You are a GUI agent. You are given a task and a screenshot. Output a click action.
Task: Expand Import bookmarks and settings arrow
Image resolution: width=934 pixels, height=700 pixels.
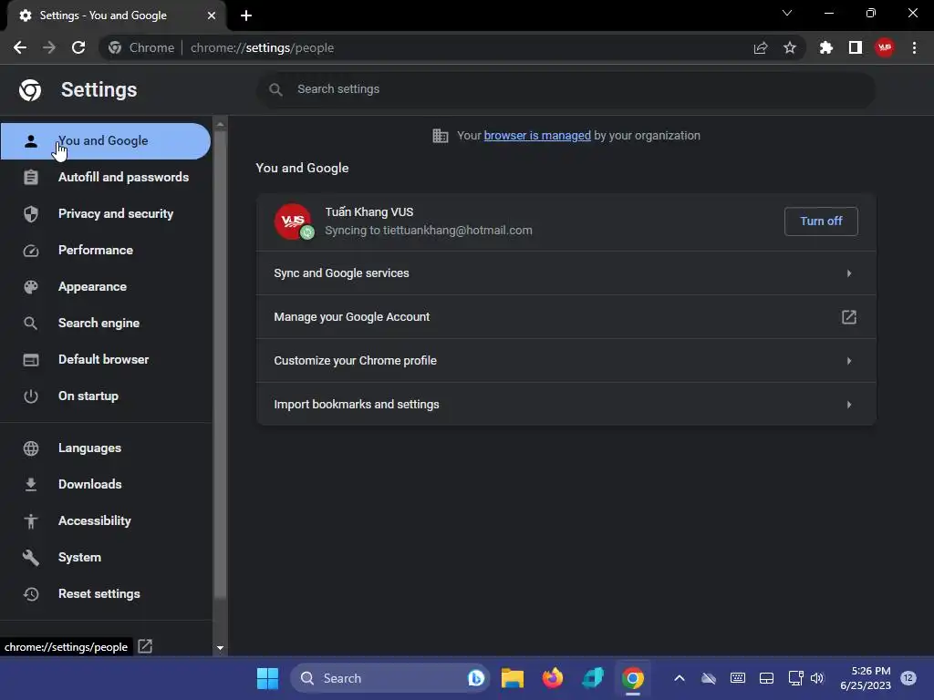click(849, 405)
